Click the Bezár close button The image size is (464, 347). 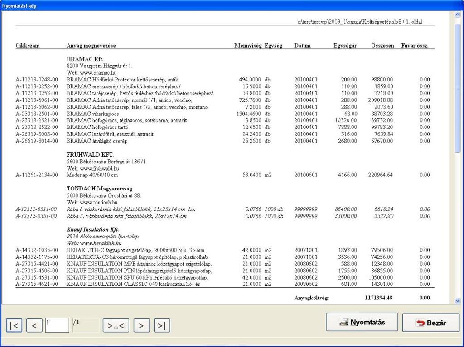[430, 323]
